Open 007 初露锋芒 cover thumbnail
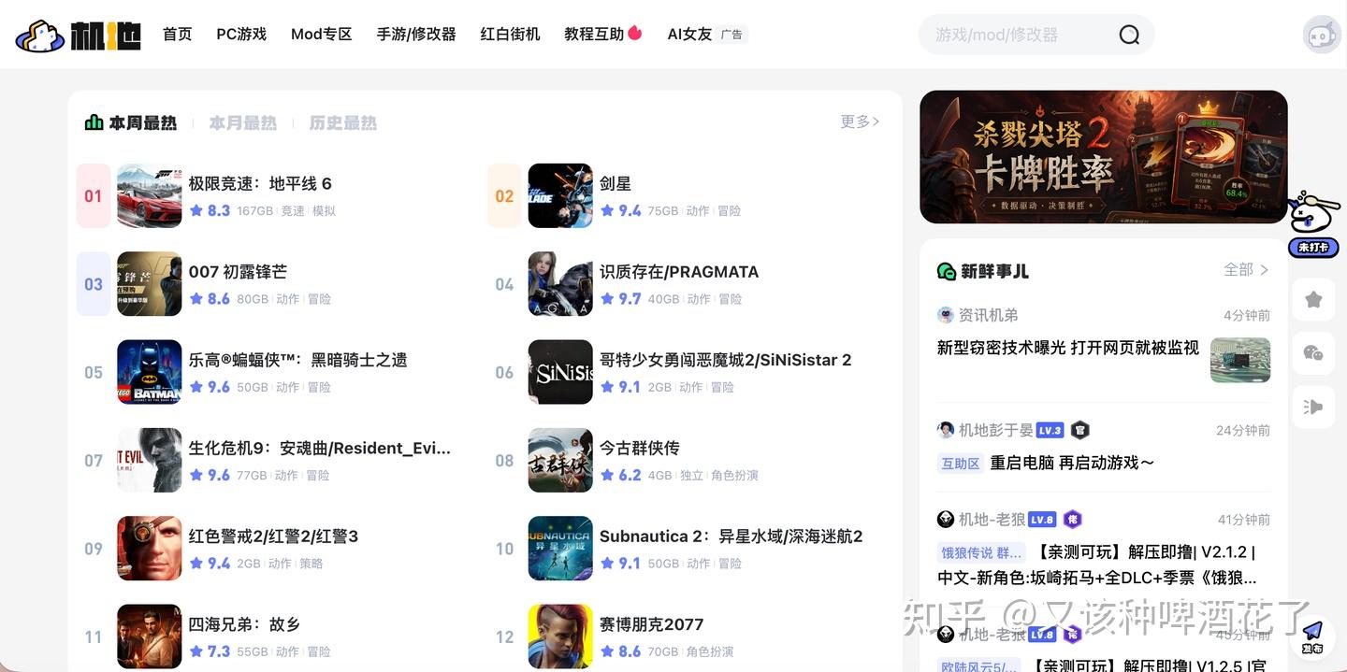The width and height of the screenshot is (1347, 672). (x=150, y=284)
